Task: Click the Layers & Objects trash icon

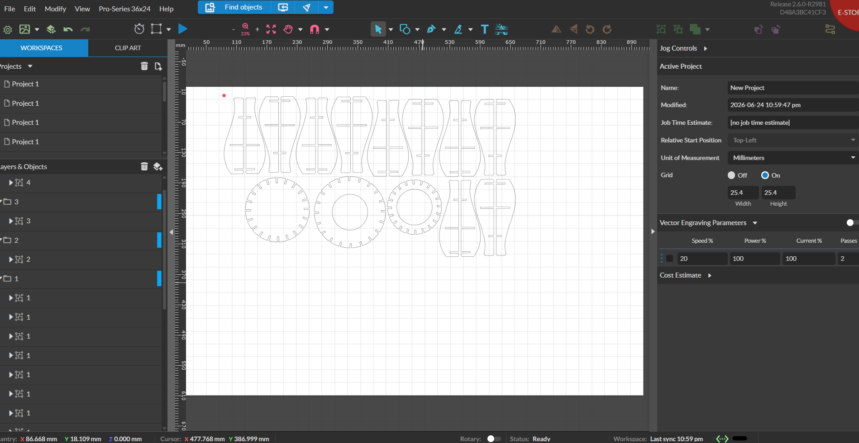Action: (x=144, y=167)
